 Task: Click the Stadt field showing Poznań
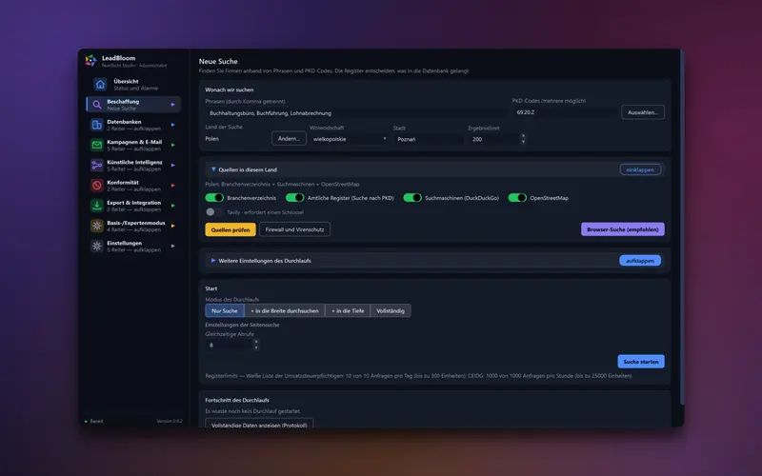click(x=428, y=139)
